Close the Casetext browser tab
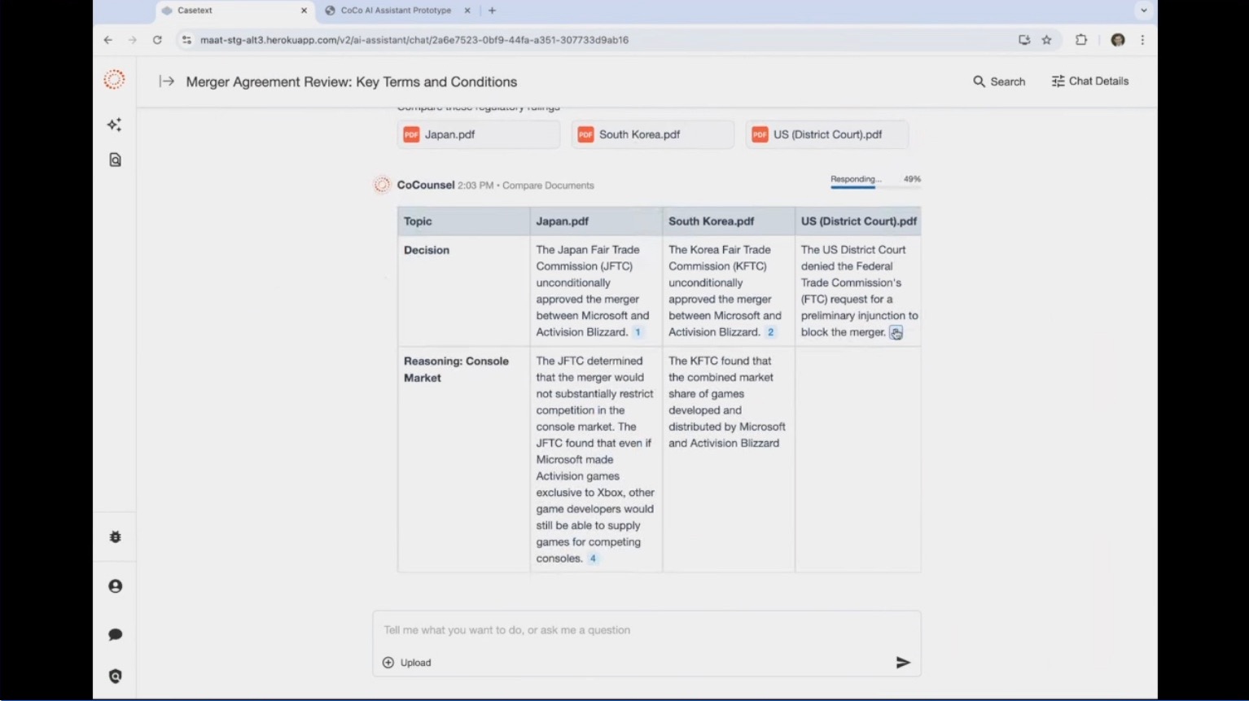This screenshot has height=701, width=1249. coord(304,11)
